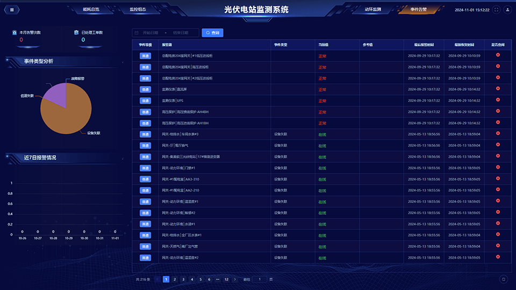Click the 本月告警次数 alarm icon
The height and width of the screenshot is (290, 516).
pos(15,32)
